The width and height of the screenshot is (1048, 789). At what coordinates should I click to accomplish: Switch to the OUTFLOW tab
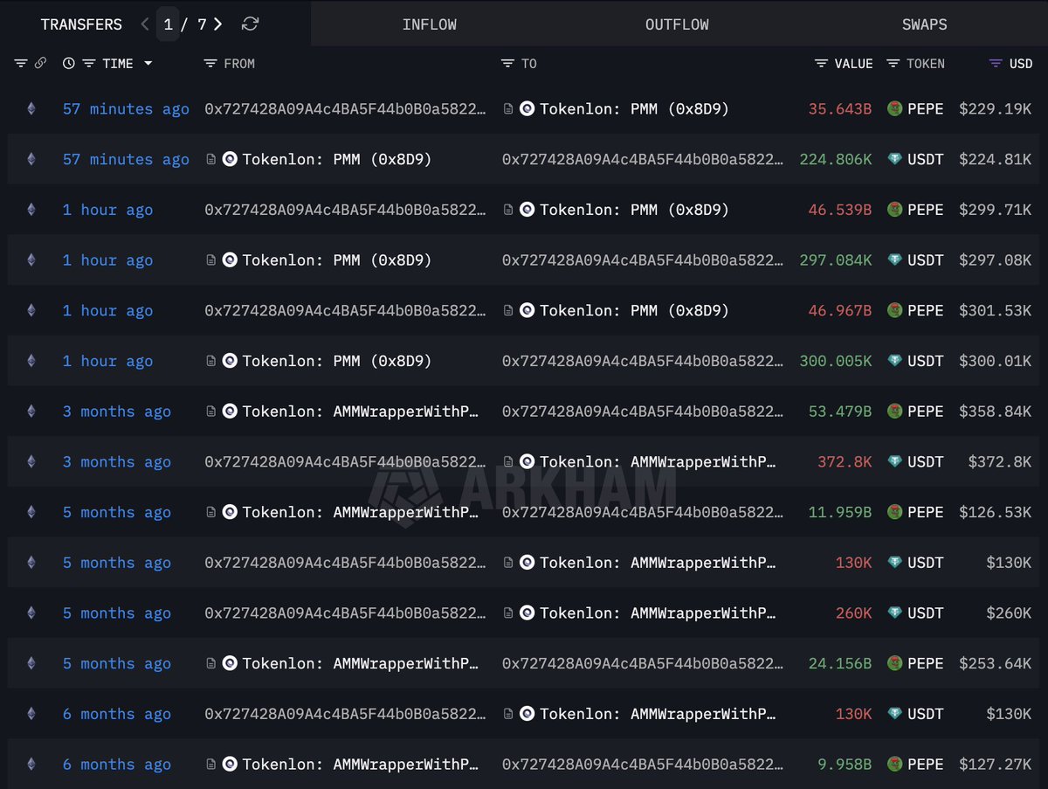pyautogui.click(x=677, y=24)
